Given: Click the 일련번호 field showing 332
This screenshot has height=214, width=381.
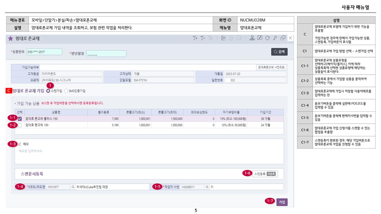Looking at the screenshot, I should pos(255,80).
